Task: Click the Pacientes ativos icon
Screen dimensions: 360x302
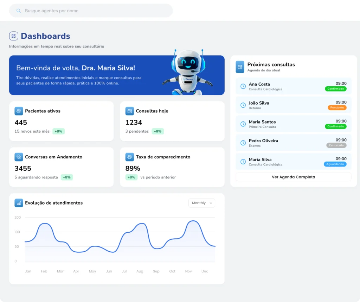Action: (x=19, y=111)
